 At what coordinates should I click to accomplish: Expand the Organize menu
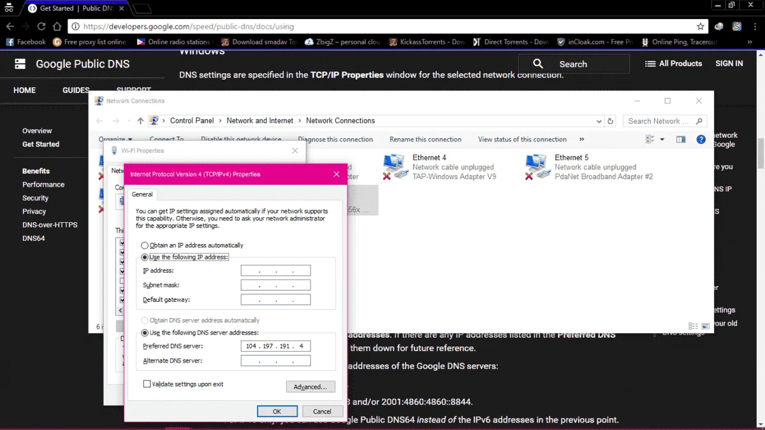coord(115,140)
